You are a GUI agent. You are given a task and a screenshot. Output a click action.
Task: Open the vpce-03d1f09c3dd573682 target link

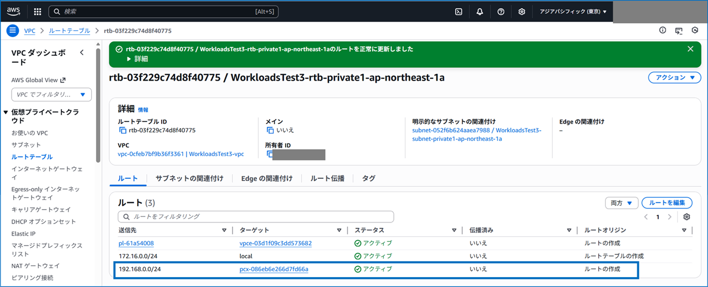click(276, 243)
